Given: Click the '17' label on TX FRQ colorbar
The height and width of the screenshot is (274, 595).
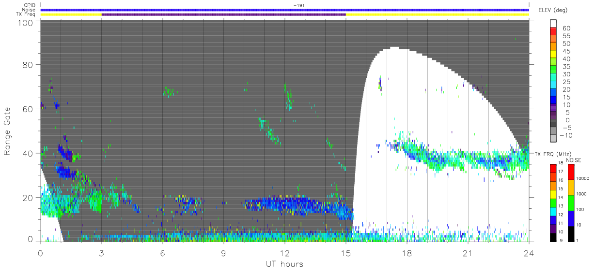Looking at the screenshot, I should pos(561,172).
